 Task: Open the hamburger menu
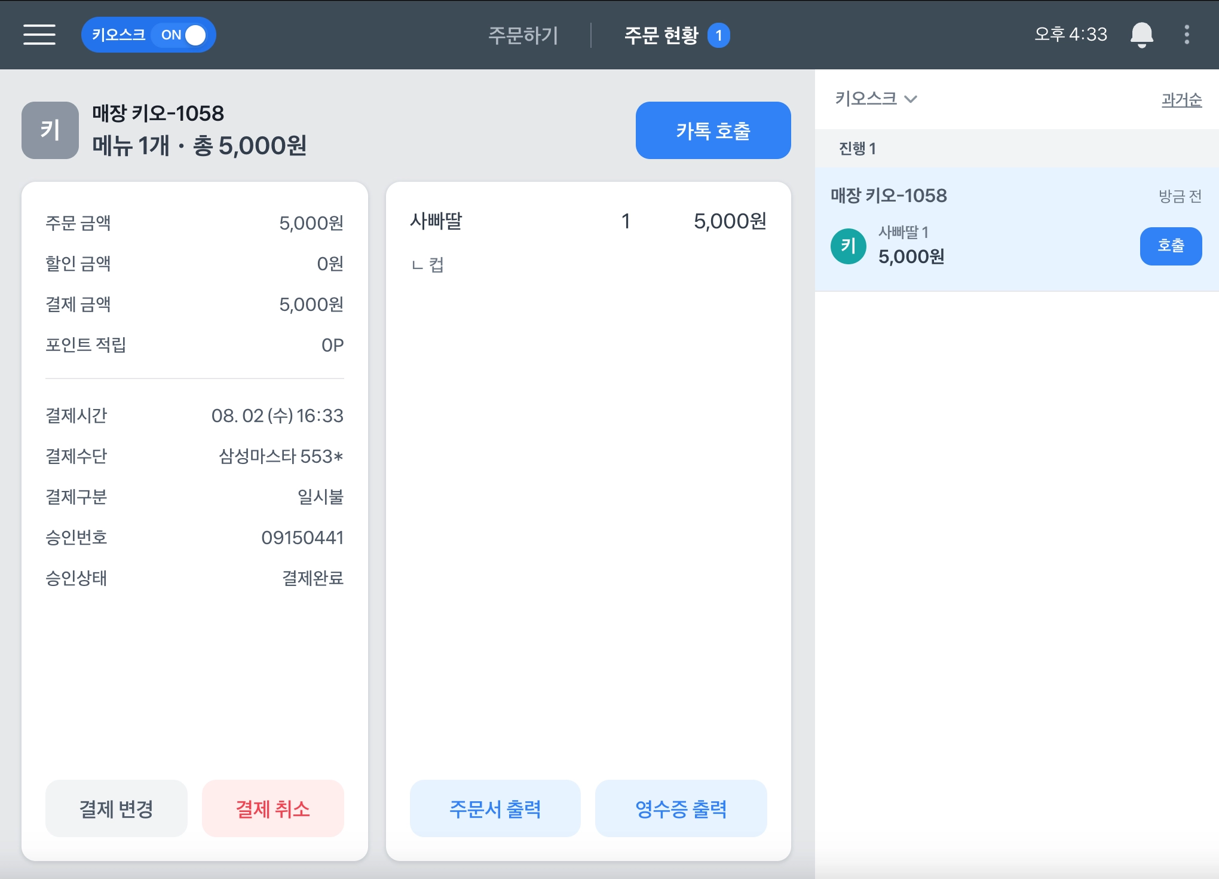pyautogui.click(x=39, y=35)
